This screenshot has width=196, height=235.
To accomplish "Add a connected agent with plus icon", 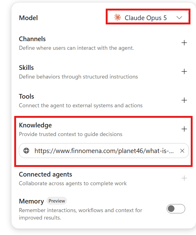I will tap(184, 178).
